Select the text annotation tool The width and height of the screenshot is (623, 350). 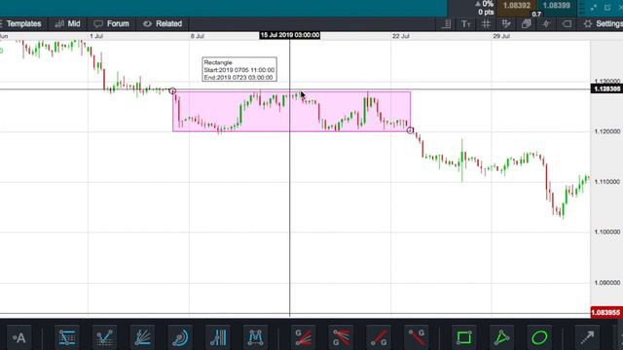click(18, 337)
